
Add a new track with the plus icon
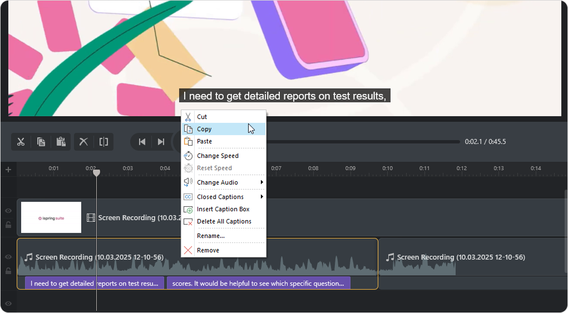(8, 170)
